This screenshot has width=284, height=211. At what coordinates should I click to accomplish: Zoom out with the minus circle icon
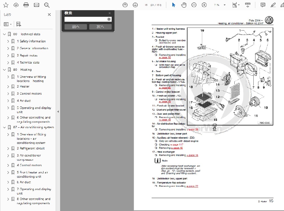(x=194, y=5)
